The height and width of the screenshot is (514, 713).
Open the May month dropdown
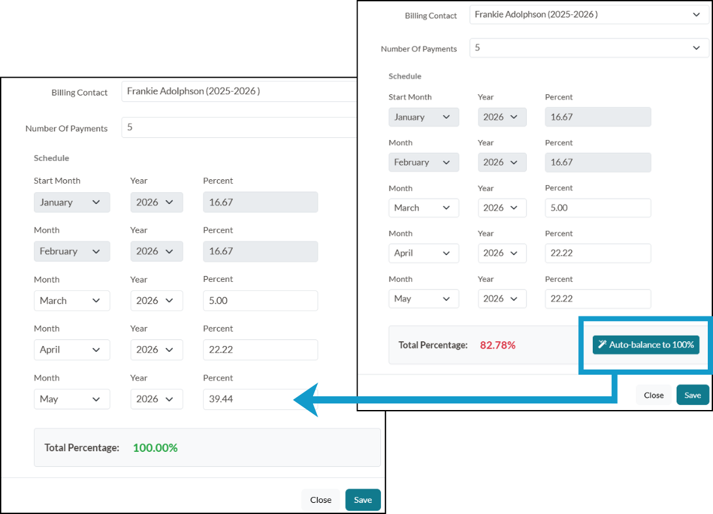72,399
